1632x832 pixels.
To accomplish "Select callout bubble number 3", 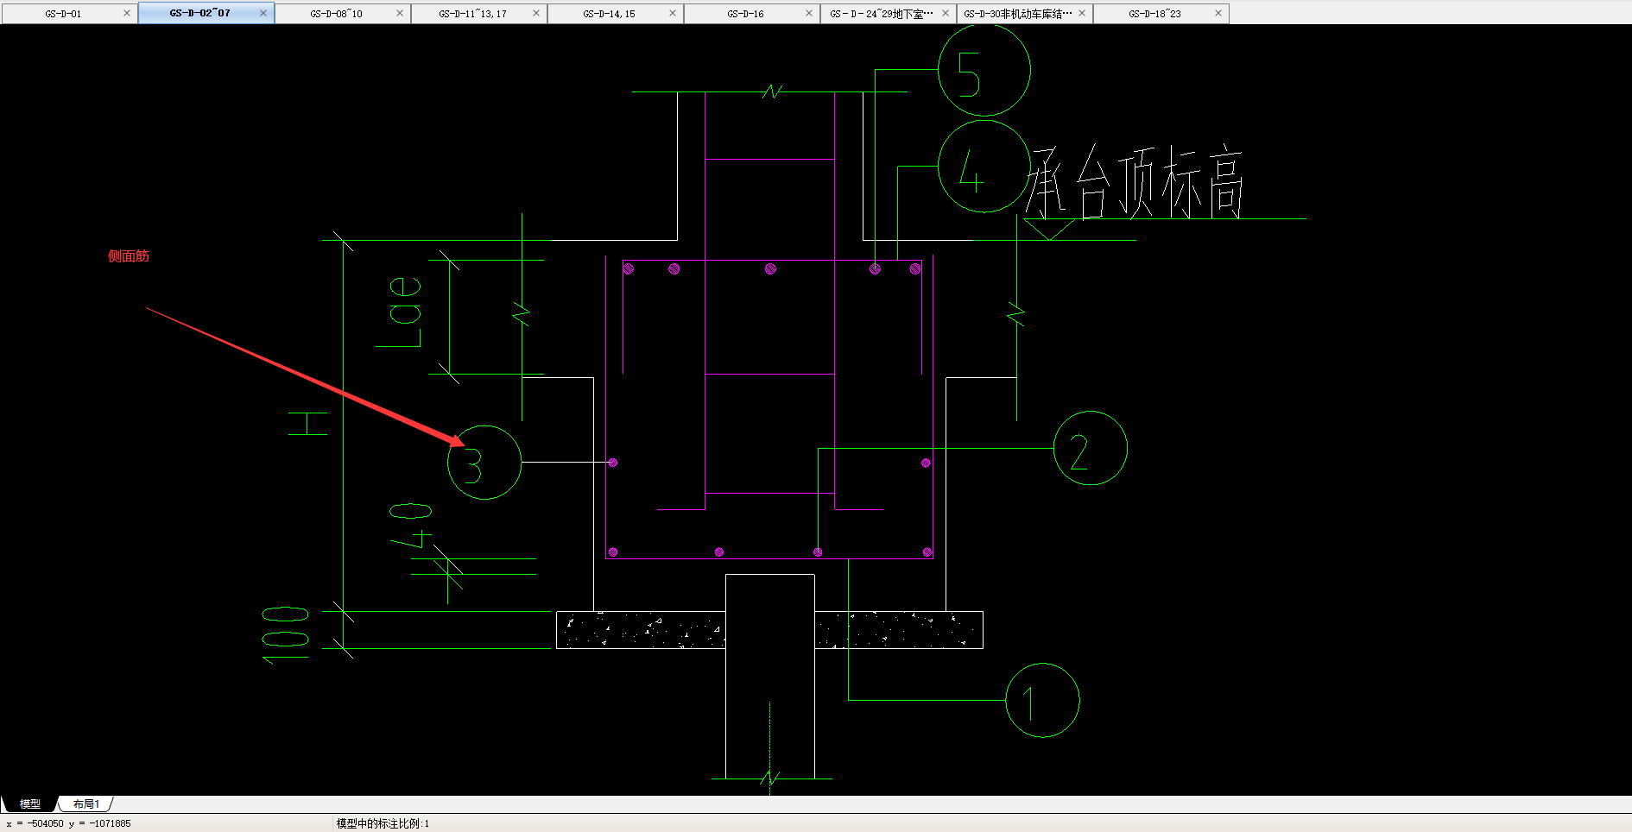I will 484,463.
